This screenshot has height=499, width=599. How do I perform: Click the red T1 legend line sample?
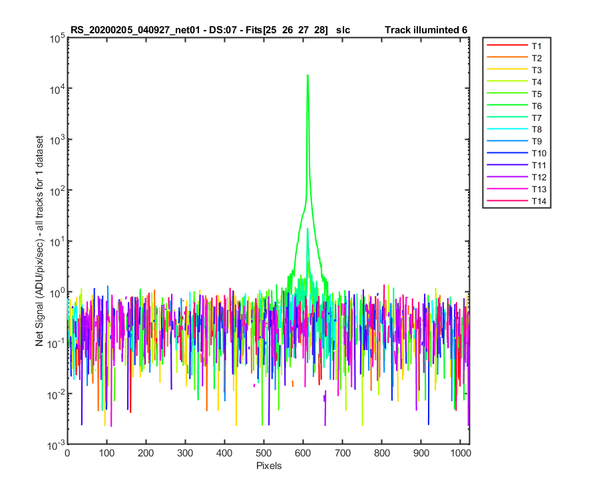point(507,45)
